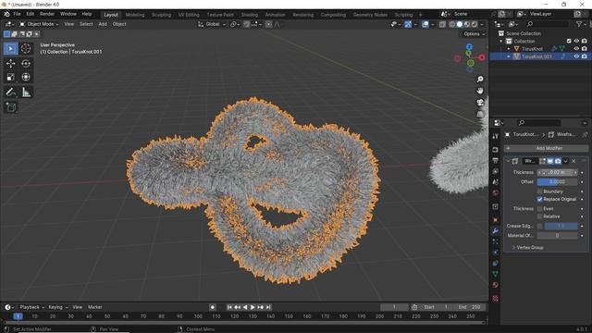Open the Material properties tab

pos(496,285)
